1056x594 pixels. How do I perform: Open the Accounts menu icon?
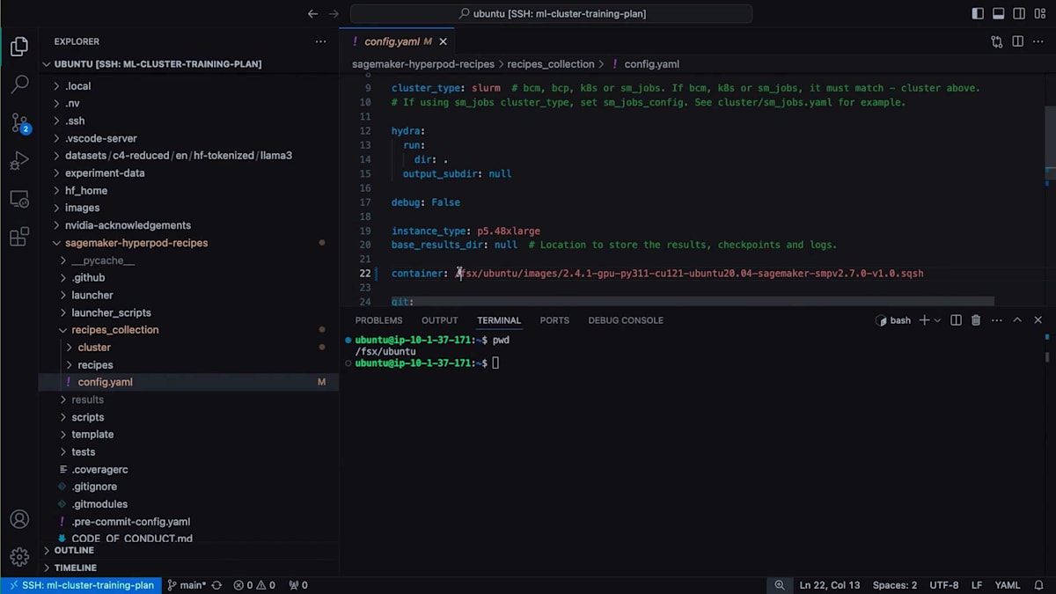point(19,519)
